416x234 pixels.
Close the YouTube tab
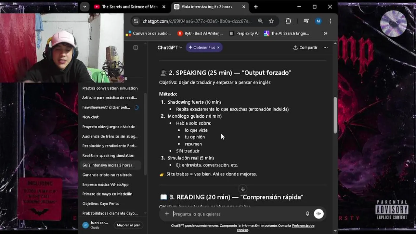(164, 6)
